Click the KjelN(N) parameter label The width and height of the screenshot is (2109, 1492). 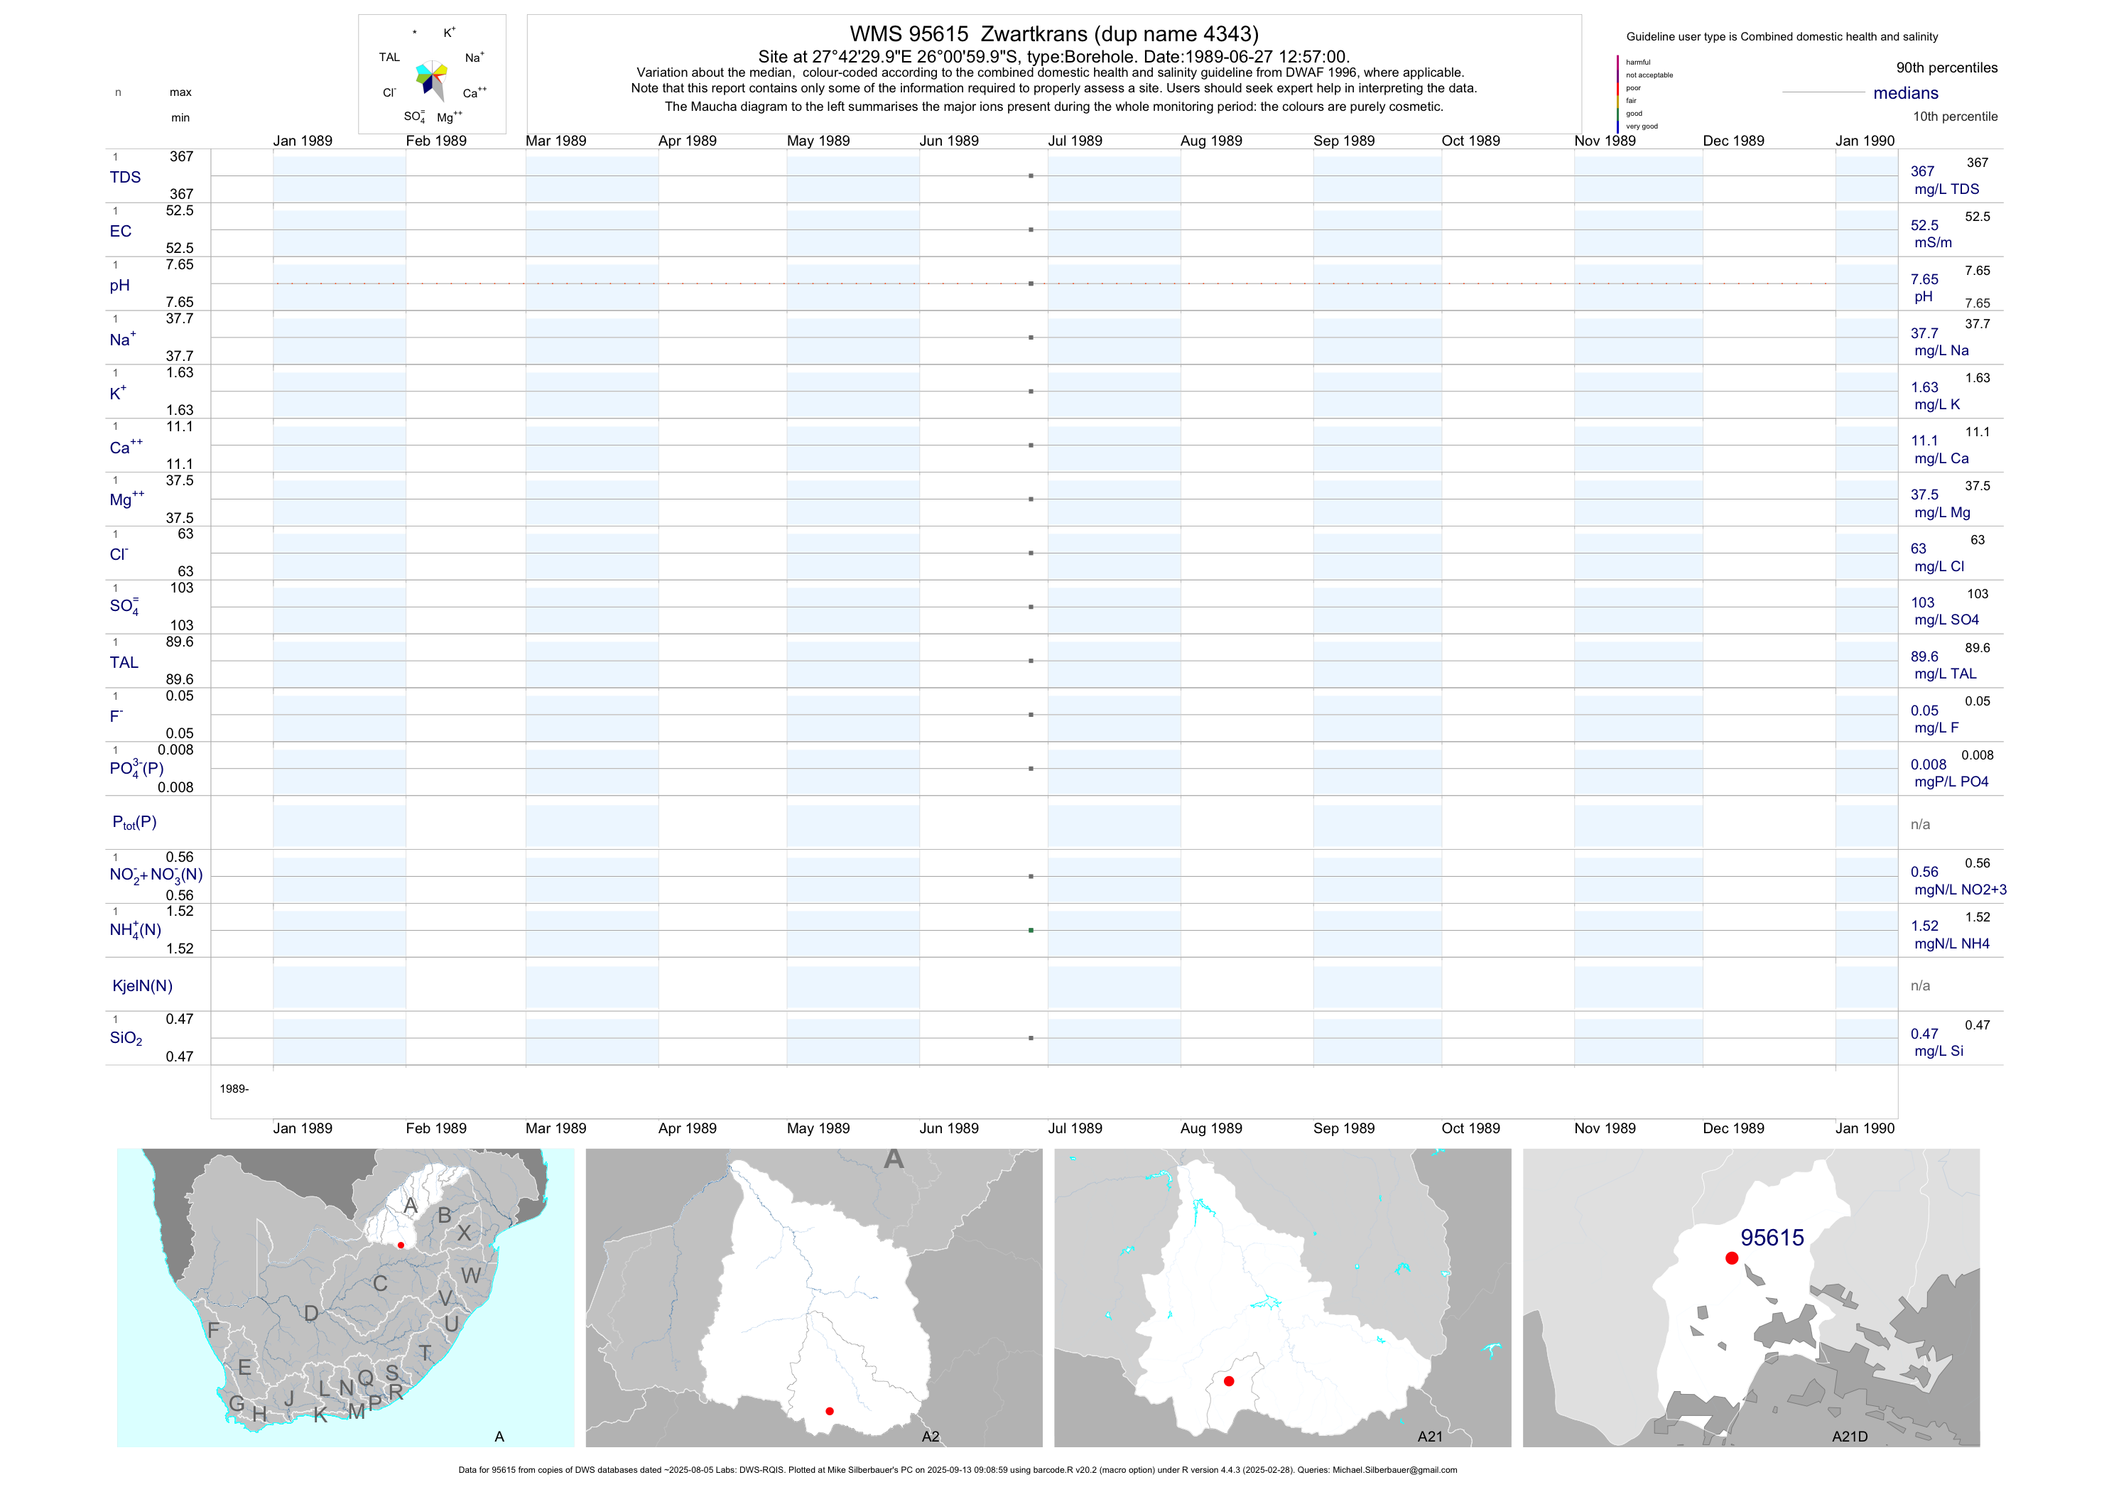click(x=142, y=986)
